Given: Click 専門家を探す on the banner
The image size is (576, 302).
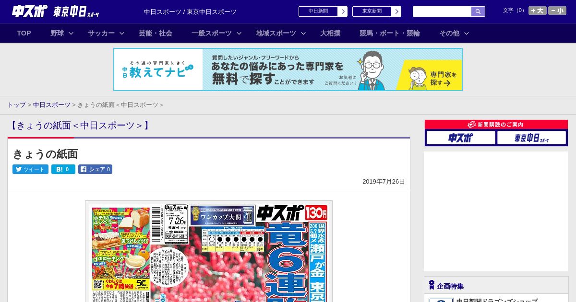Looking at the screenshot, I should pyautogui.click(x=444, y=79).
